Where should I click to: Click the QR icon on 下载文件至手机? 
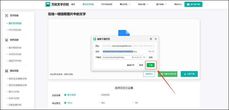162,74
